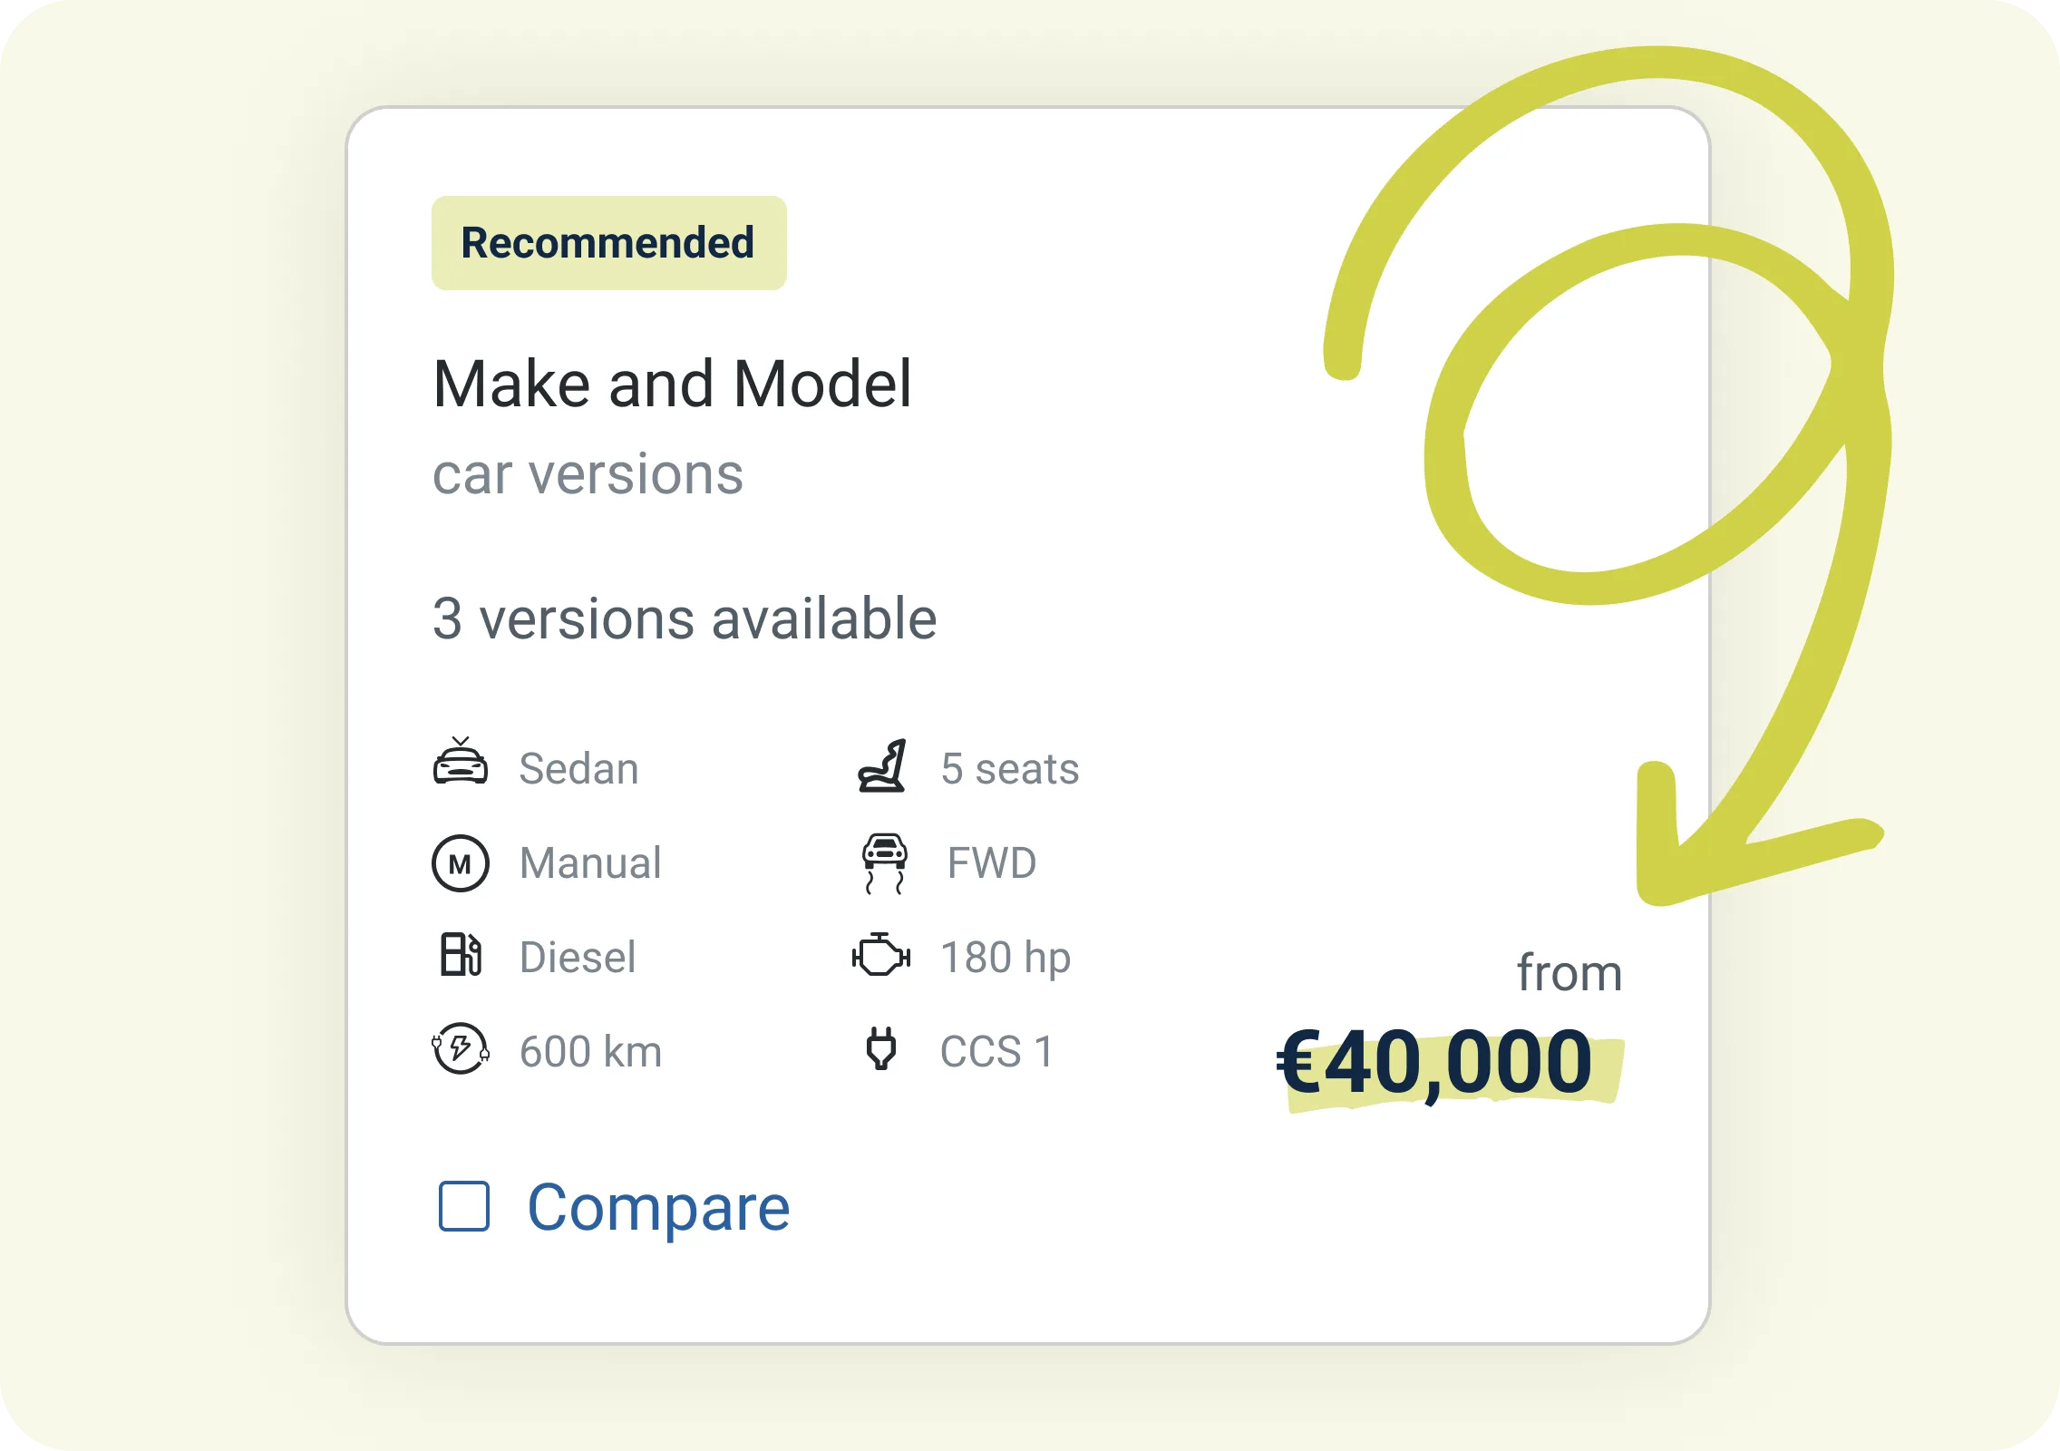Click the CCS 1 connector label
This screenshot has height=1451, width=2060.
point(997,1052)
